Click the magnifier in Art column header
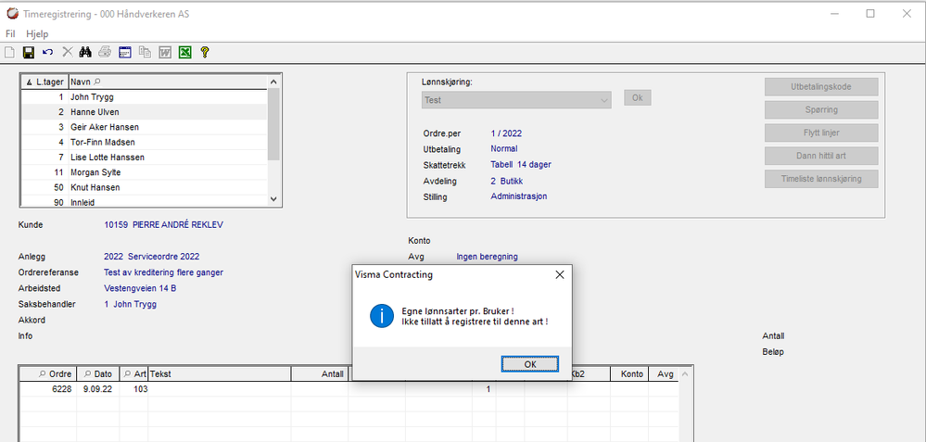Viewport: 926px width, 442px height. point(128,373)
